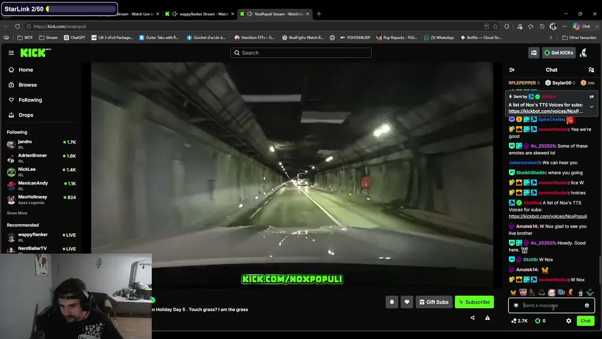602x339 pixels.
Task: Open the Other favourites folder
Action: point(579,38)
